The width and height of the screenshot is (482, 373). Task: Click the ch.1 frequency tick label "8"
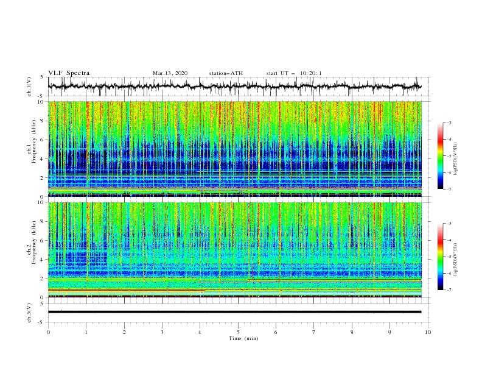coord(42,121)
